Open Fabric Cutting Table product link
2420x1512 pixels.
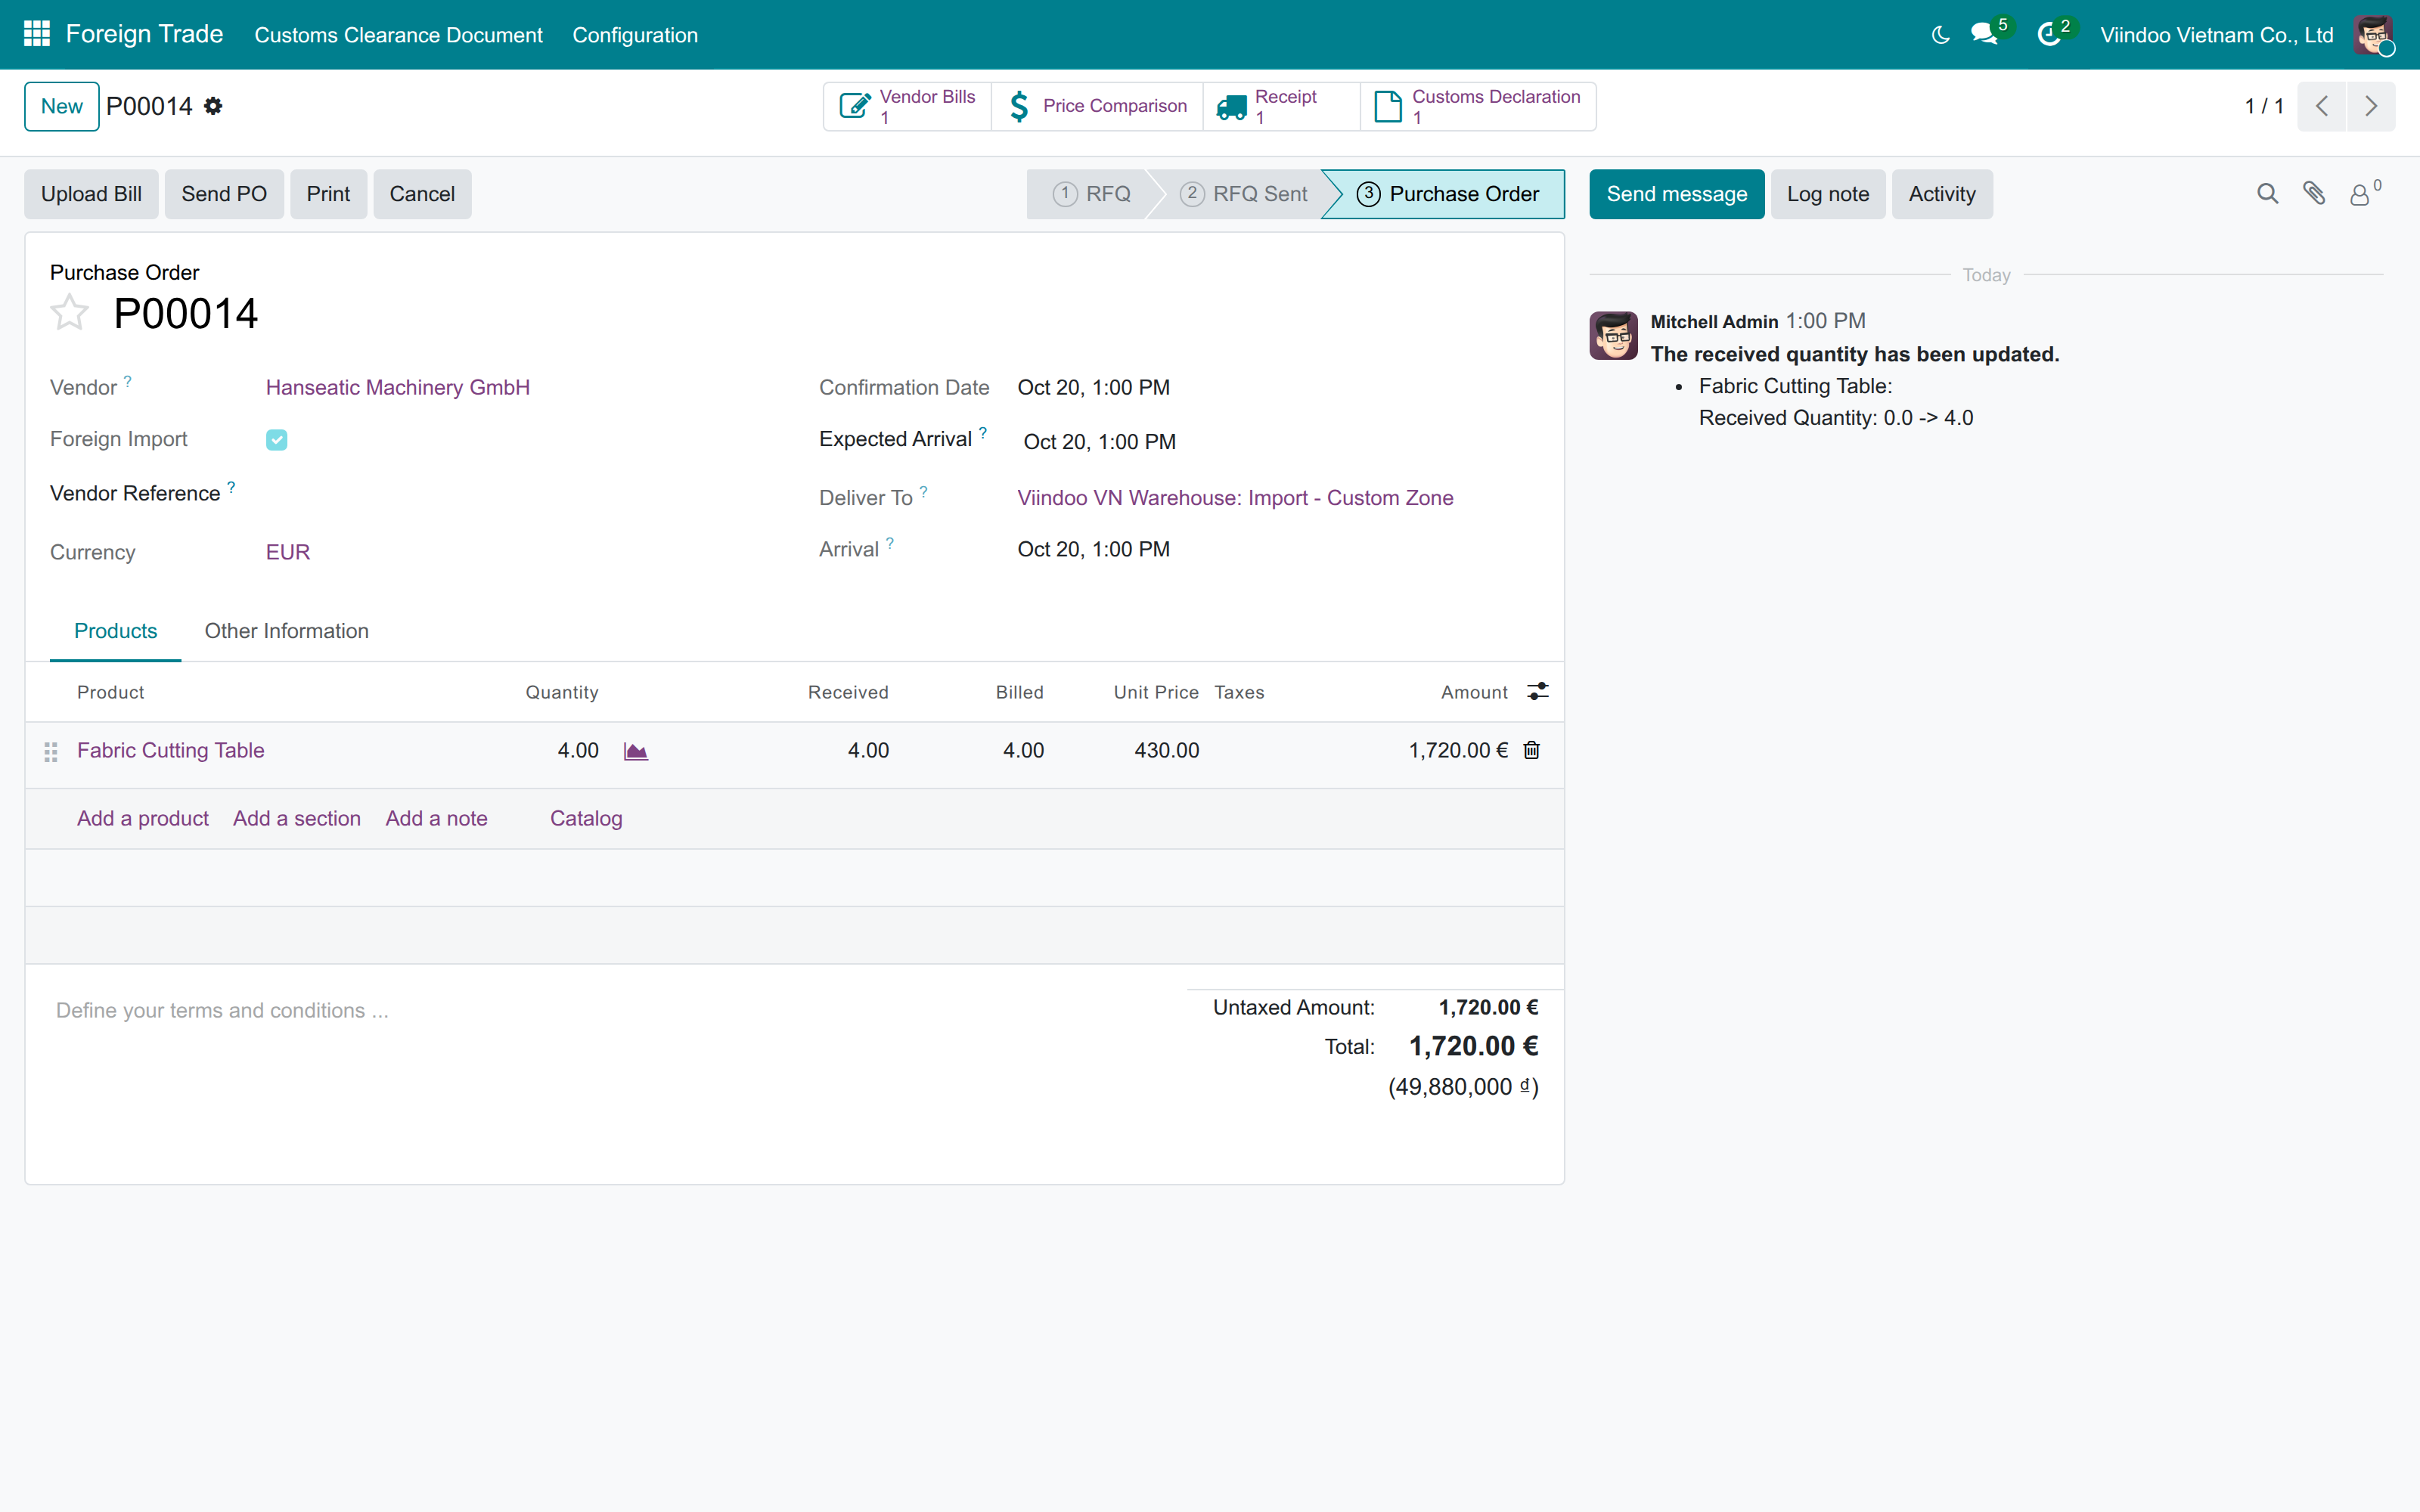[x=171, y=751]
